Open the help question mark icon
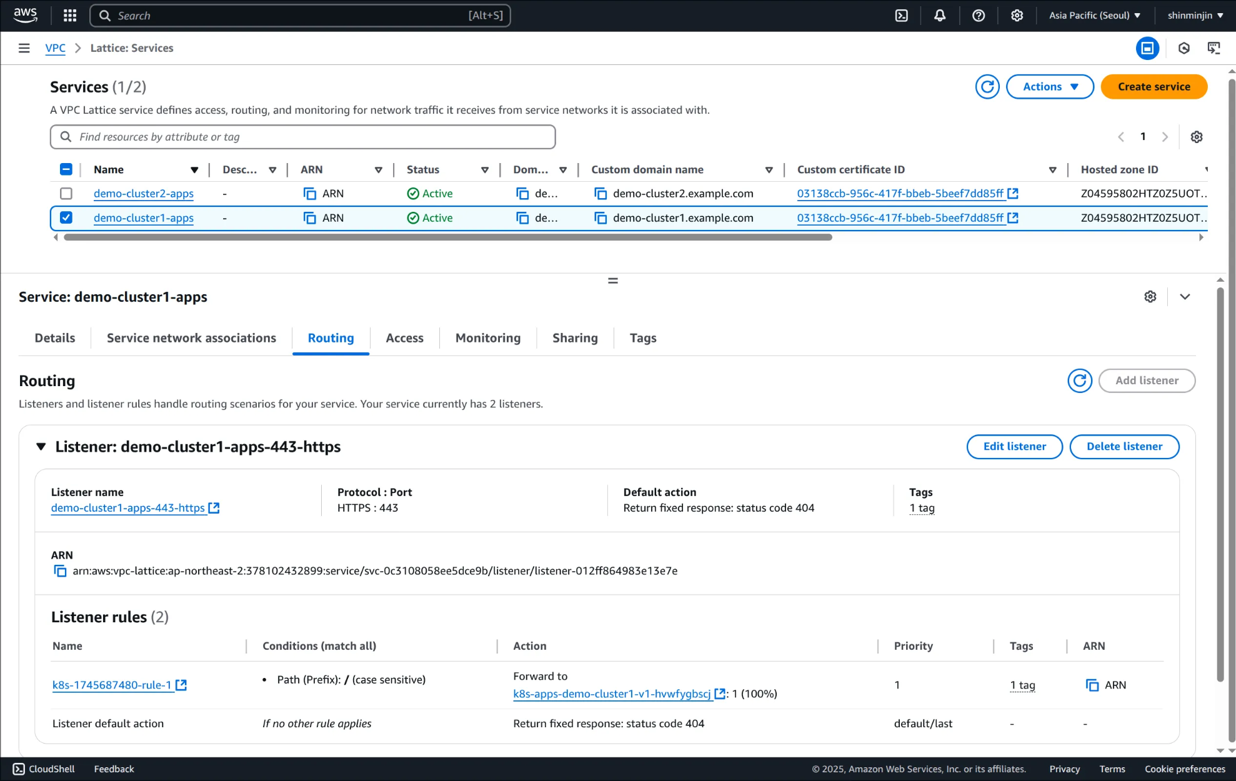 click(x=979, y=16)
